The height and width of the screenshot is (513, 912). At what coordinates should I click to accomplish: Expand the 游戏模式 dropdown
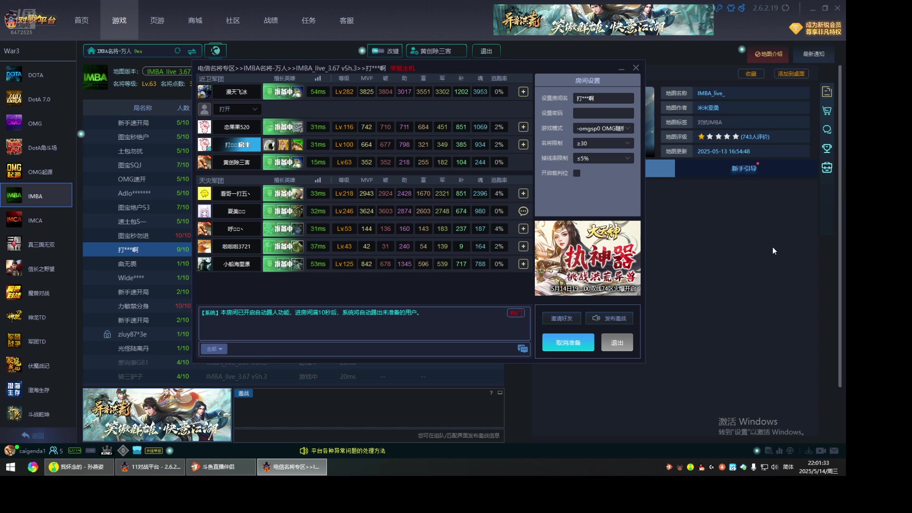point(603,128)
